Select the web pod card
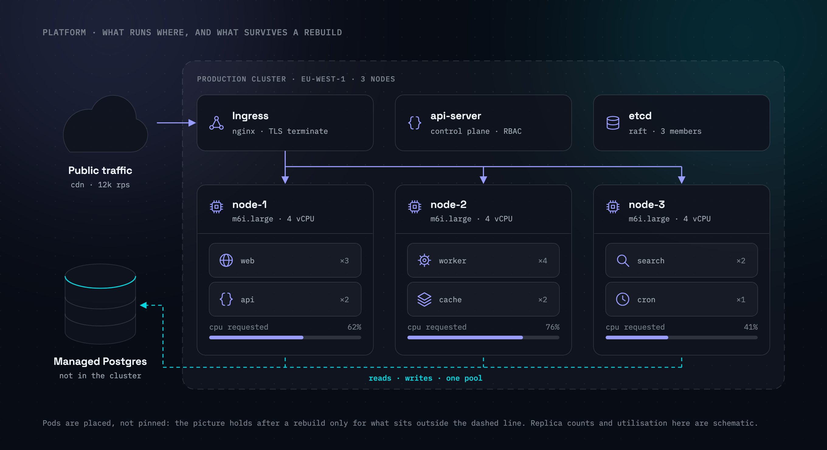The image size is (827, 450). (285, 260)
